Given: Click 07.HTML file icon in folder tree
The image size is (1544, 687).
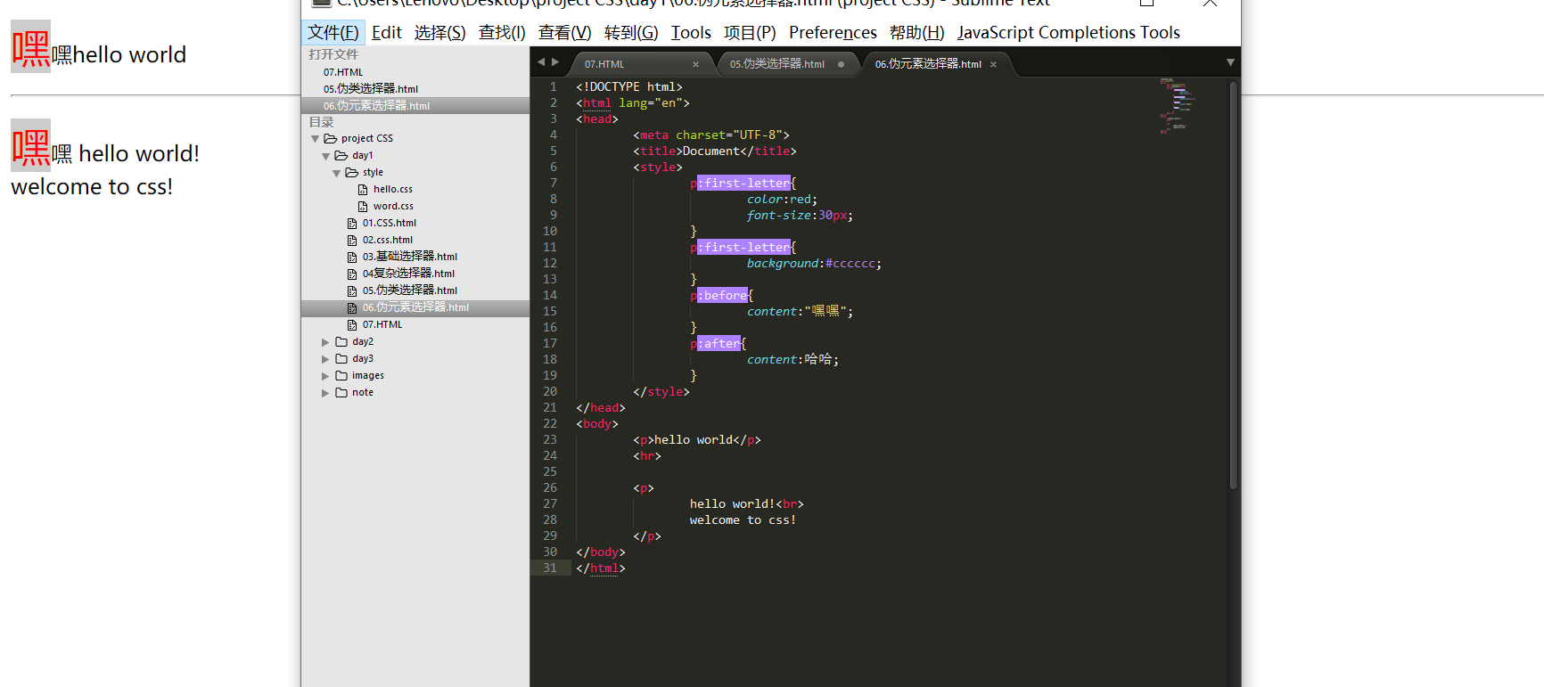Looking at the screenshot, I should (x=352, y=325).
